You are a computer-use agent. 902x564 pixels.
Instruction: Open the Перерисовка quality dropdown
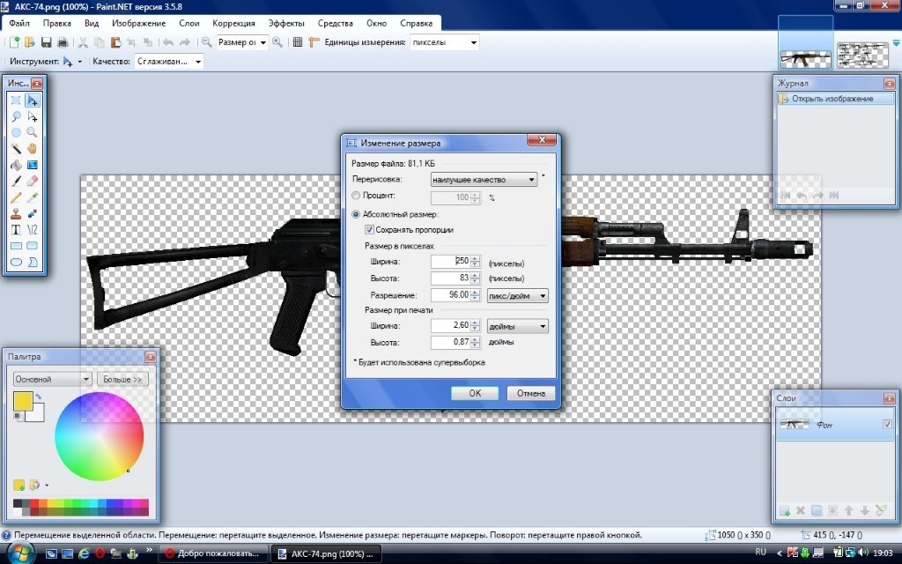484,179
